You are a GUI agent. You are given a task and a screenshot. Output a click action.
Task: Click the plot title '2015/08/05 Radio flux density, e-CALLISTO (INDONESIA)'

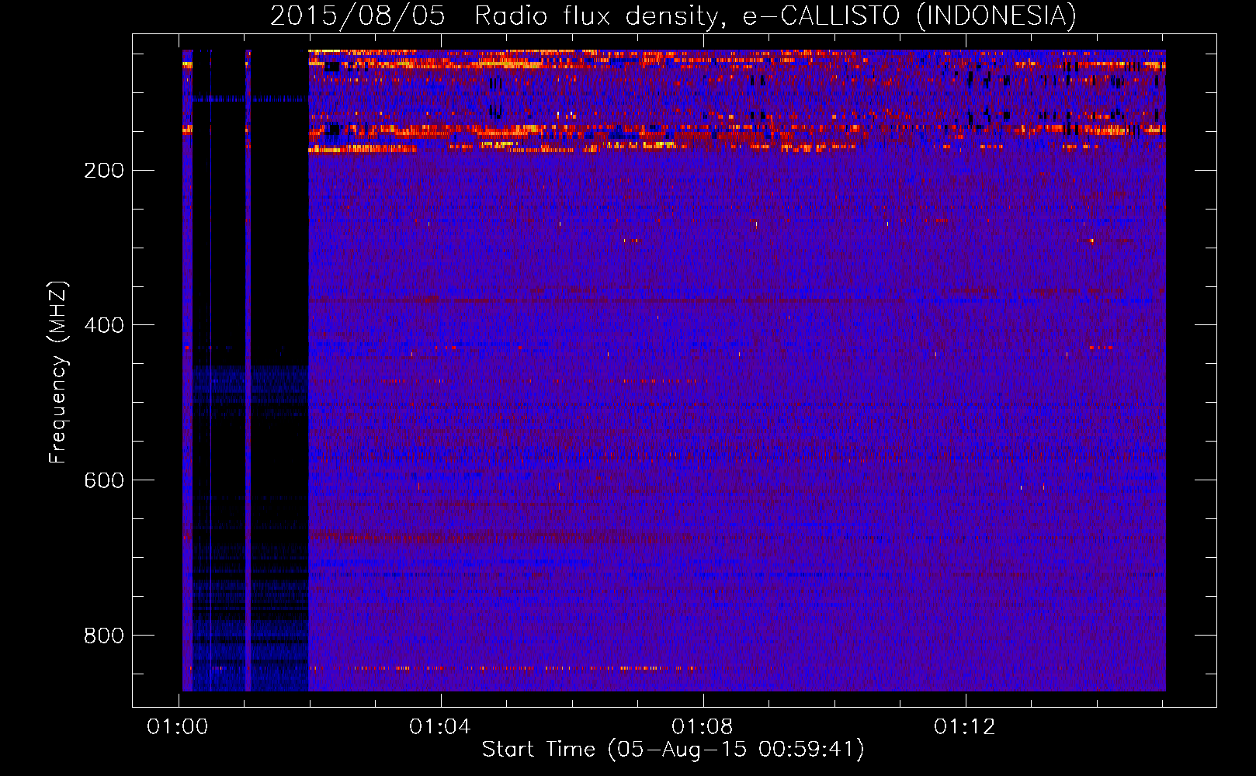click(673, 16)
